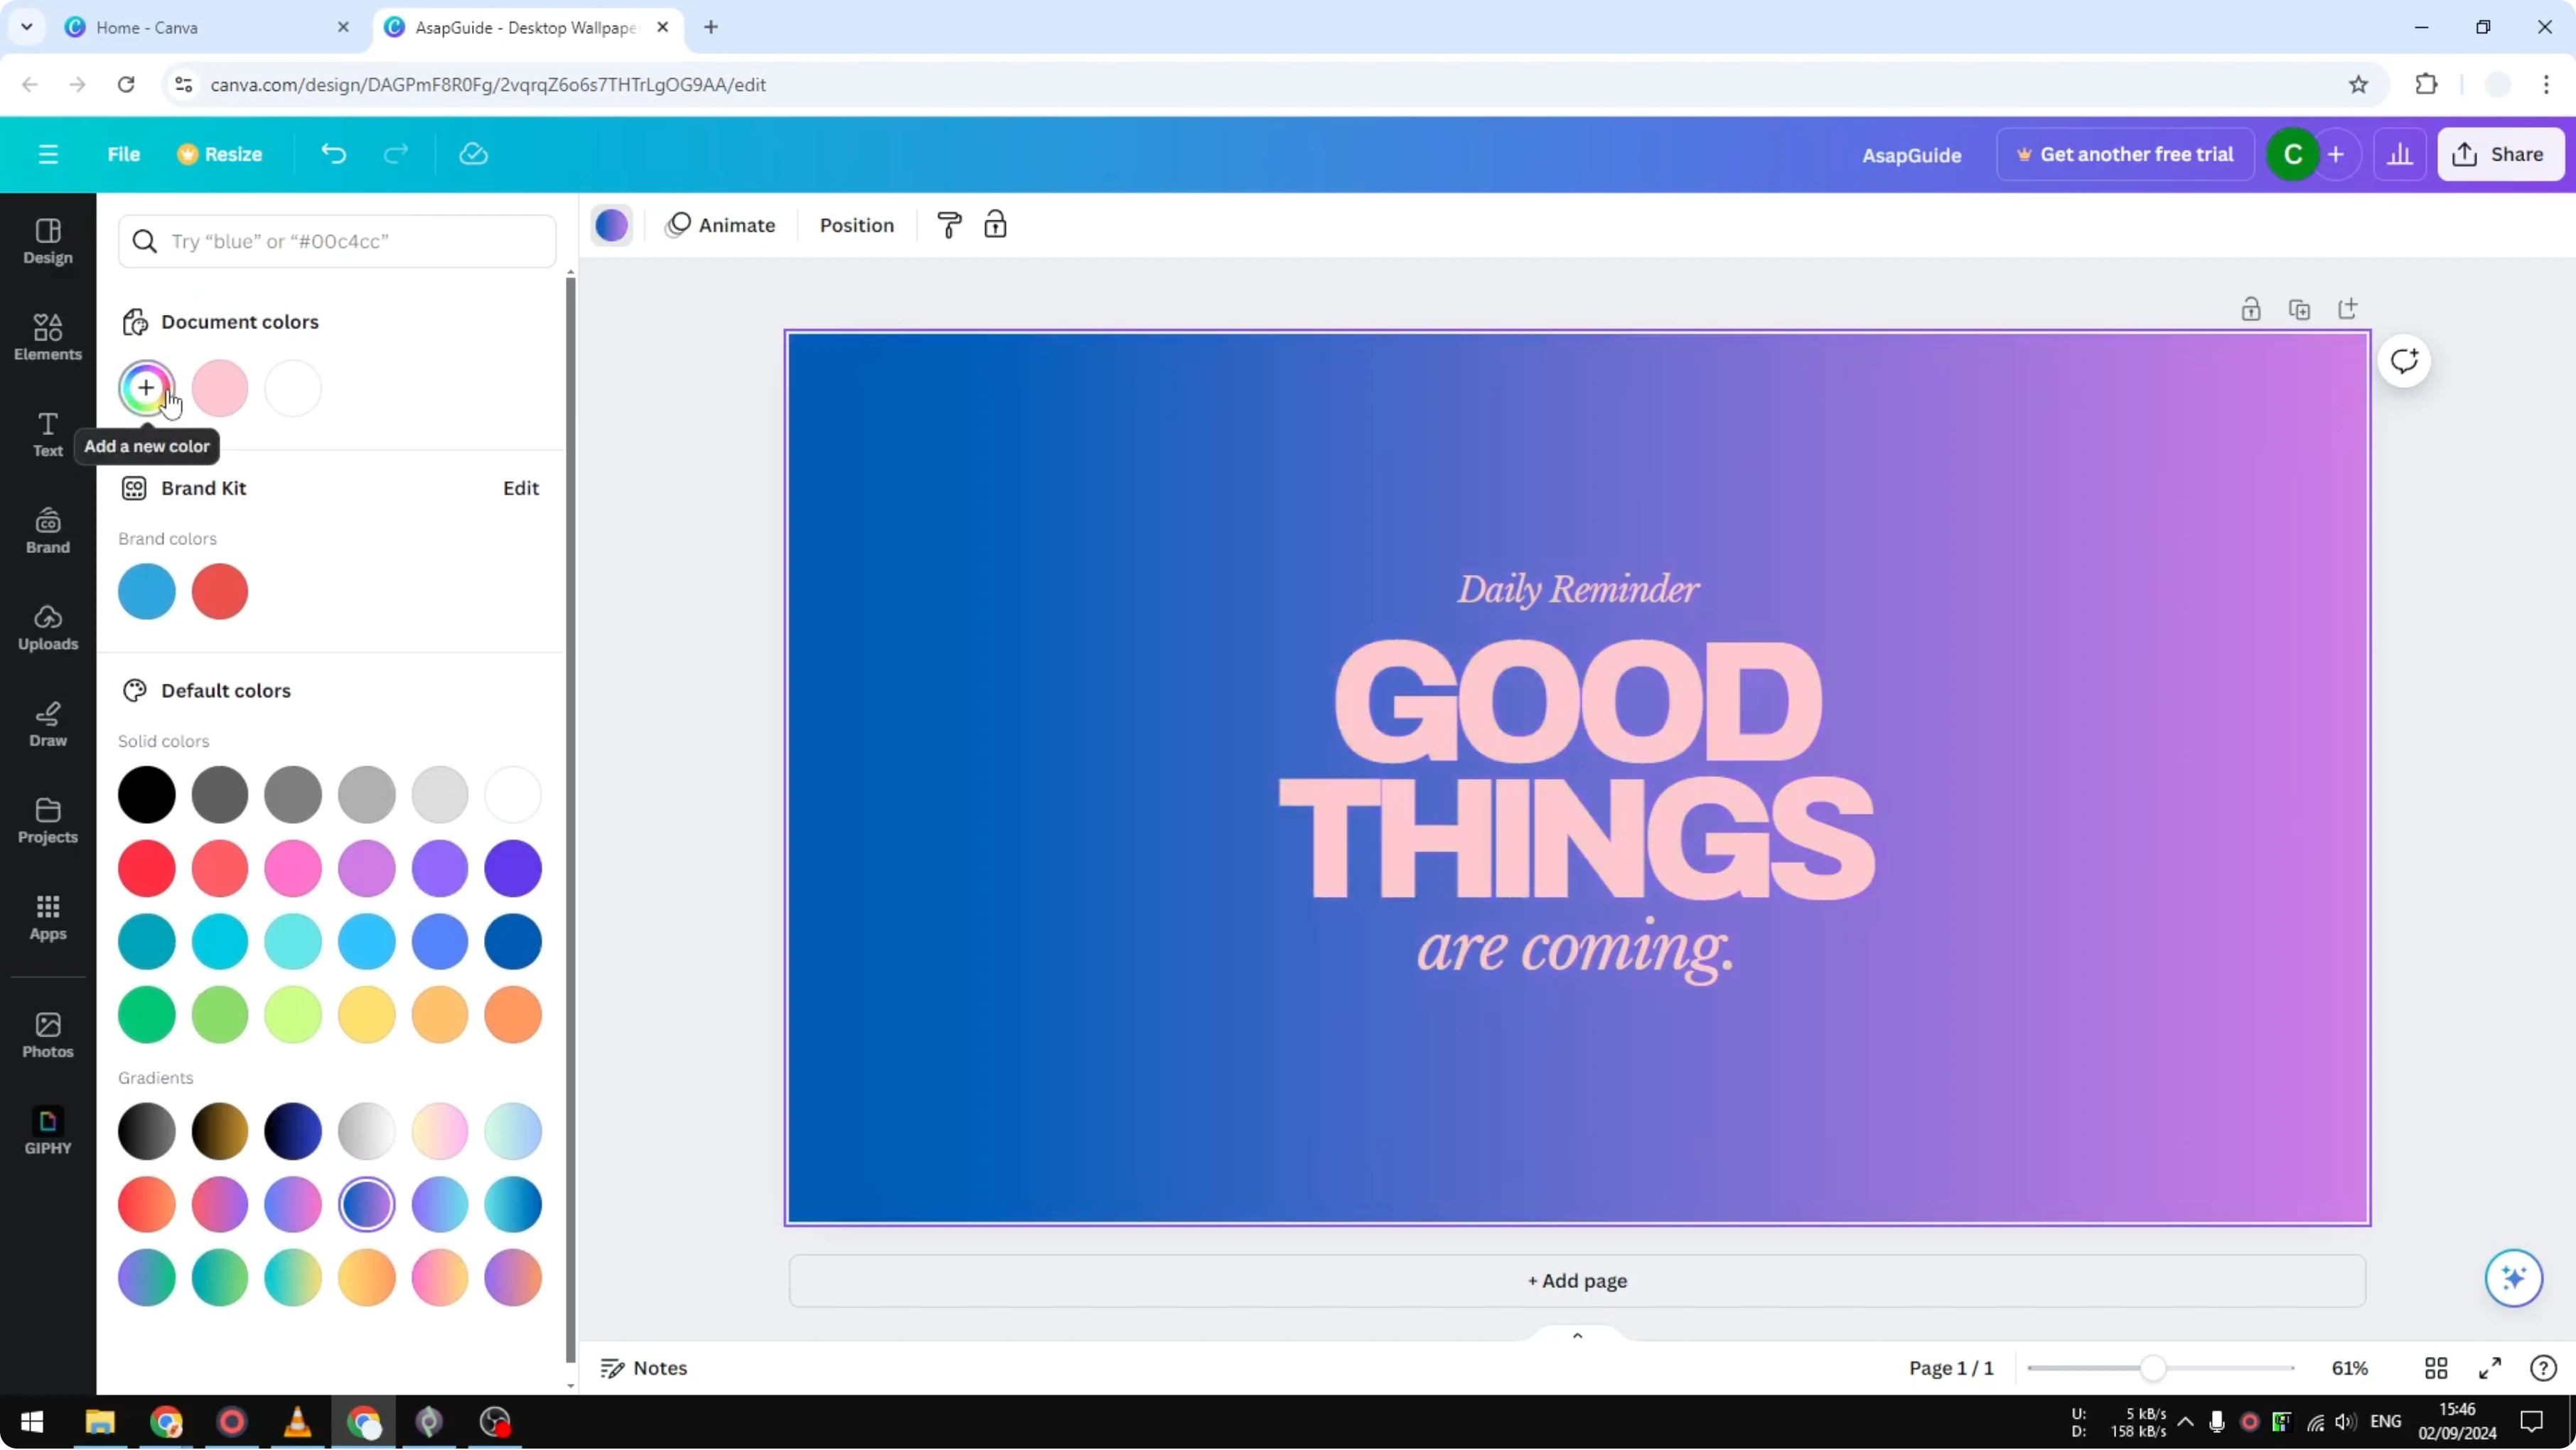Open the account avatar C menu
2576x1450 pixels.
pyautogui.click(x=2293, y=154)
